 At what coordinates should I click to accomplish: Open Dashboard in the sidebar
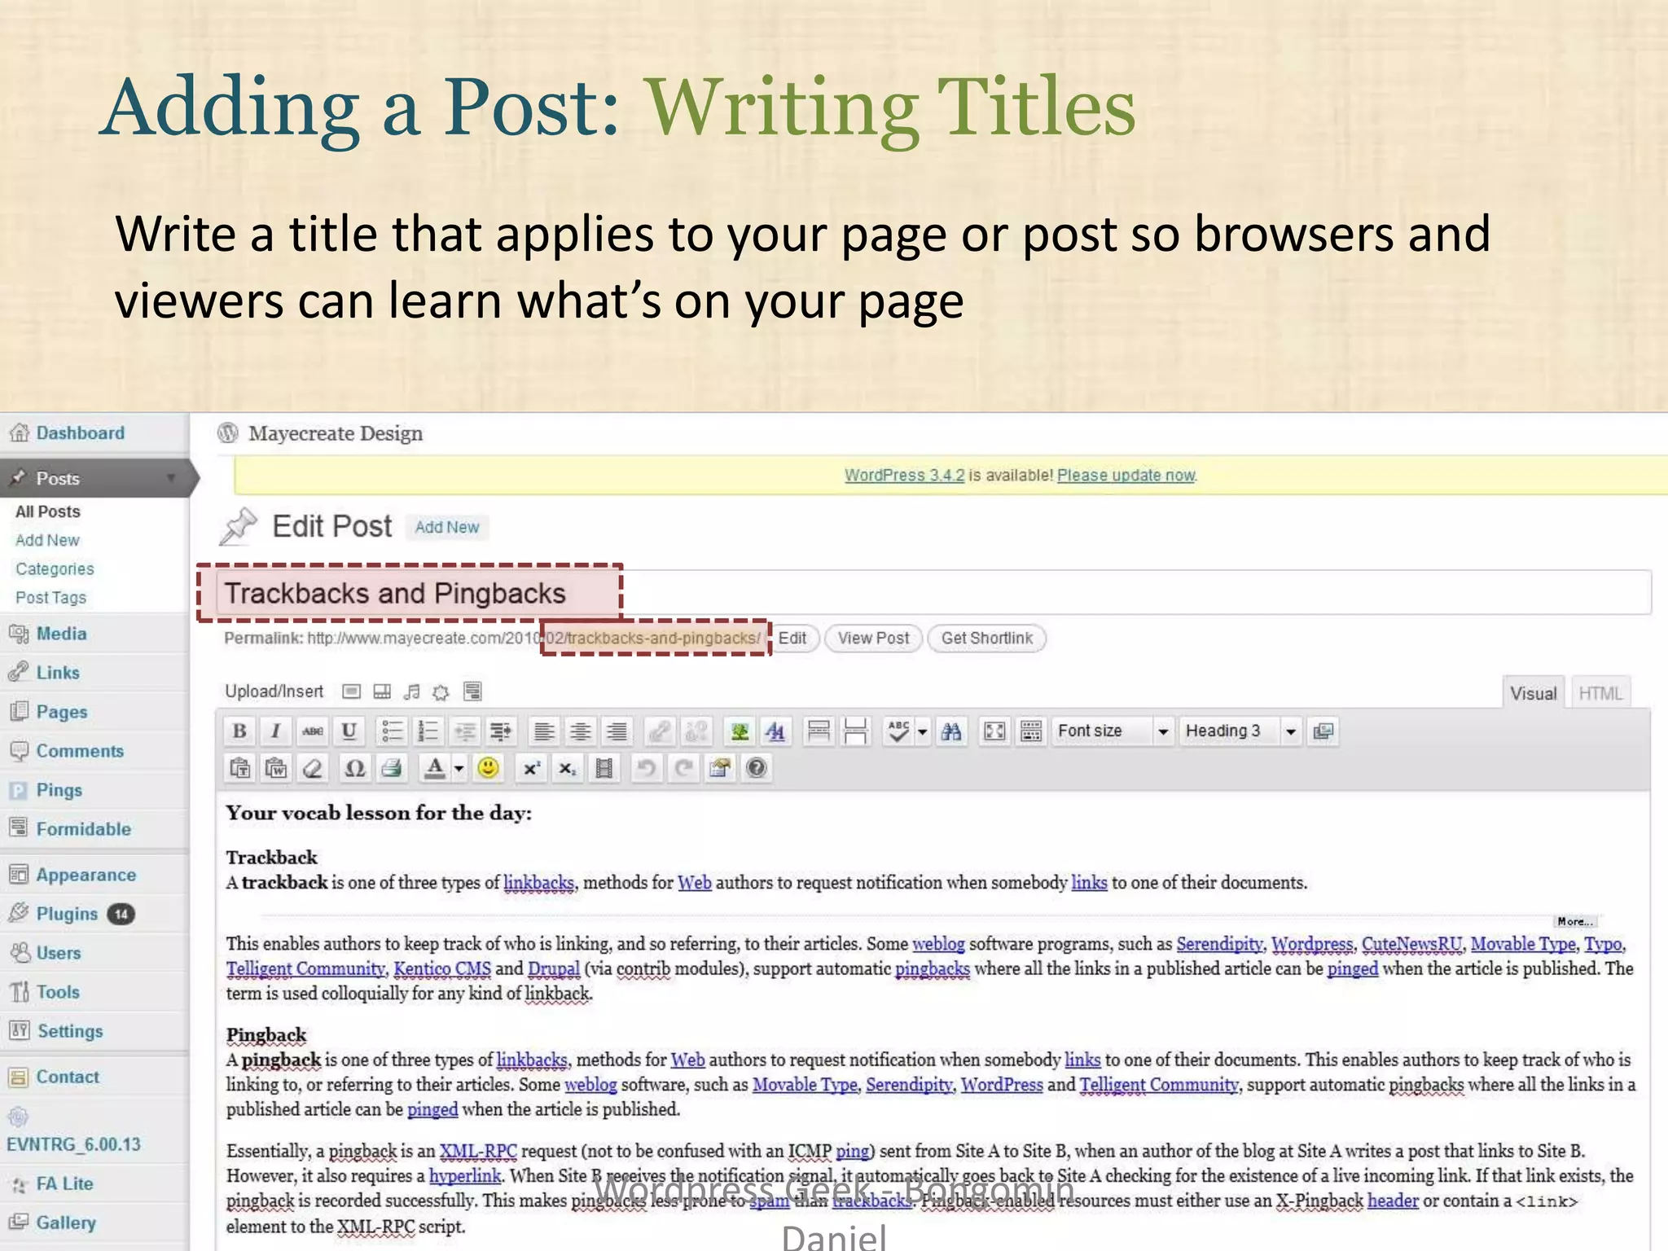pyautogui.click(x=80, y=433)
